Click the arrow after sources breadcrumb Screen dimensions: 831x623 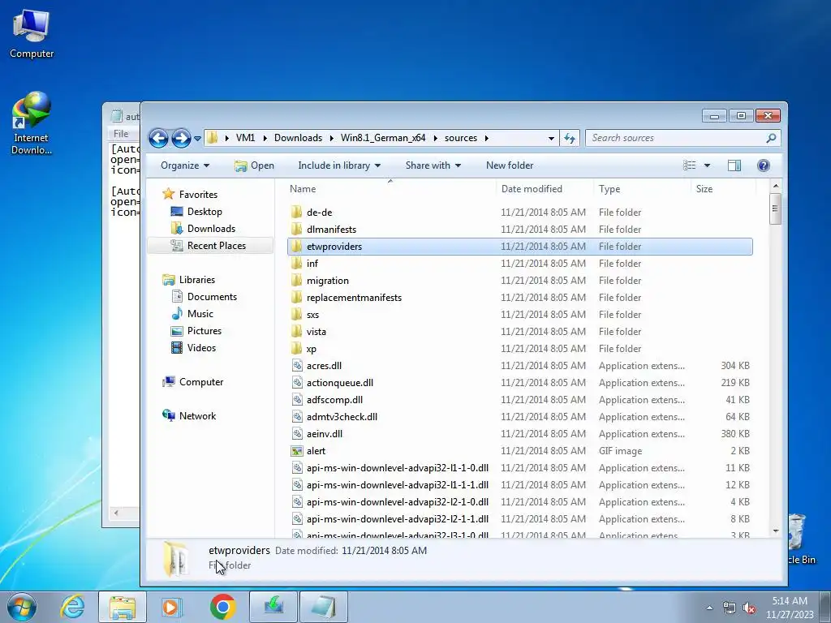coord(487,138)
